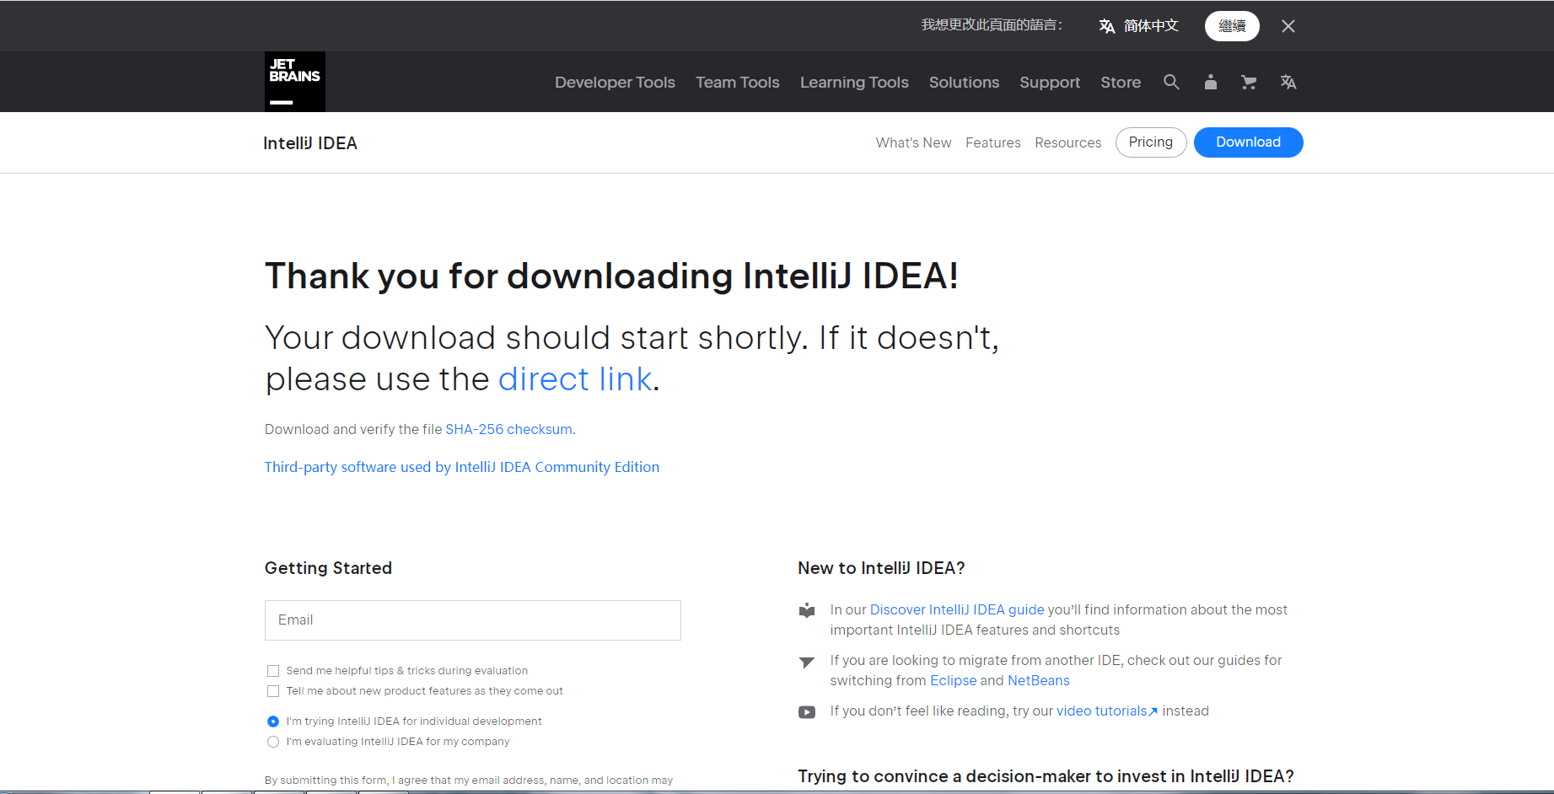
Task: Click the Pricing button
Action: point(1151,142)
